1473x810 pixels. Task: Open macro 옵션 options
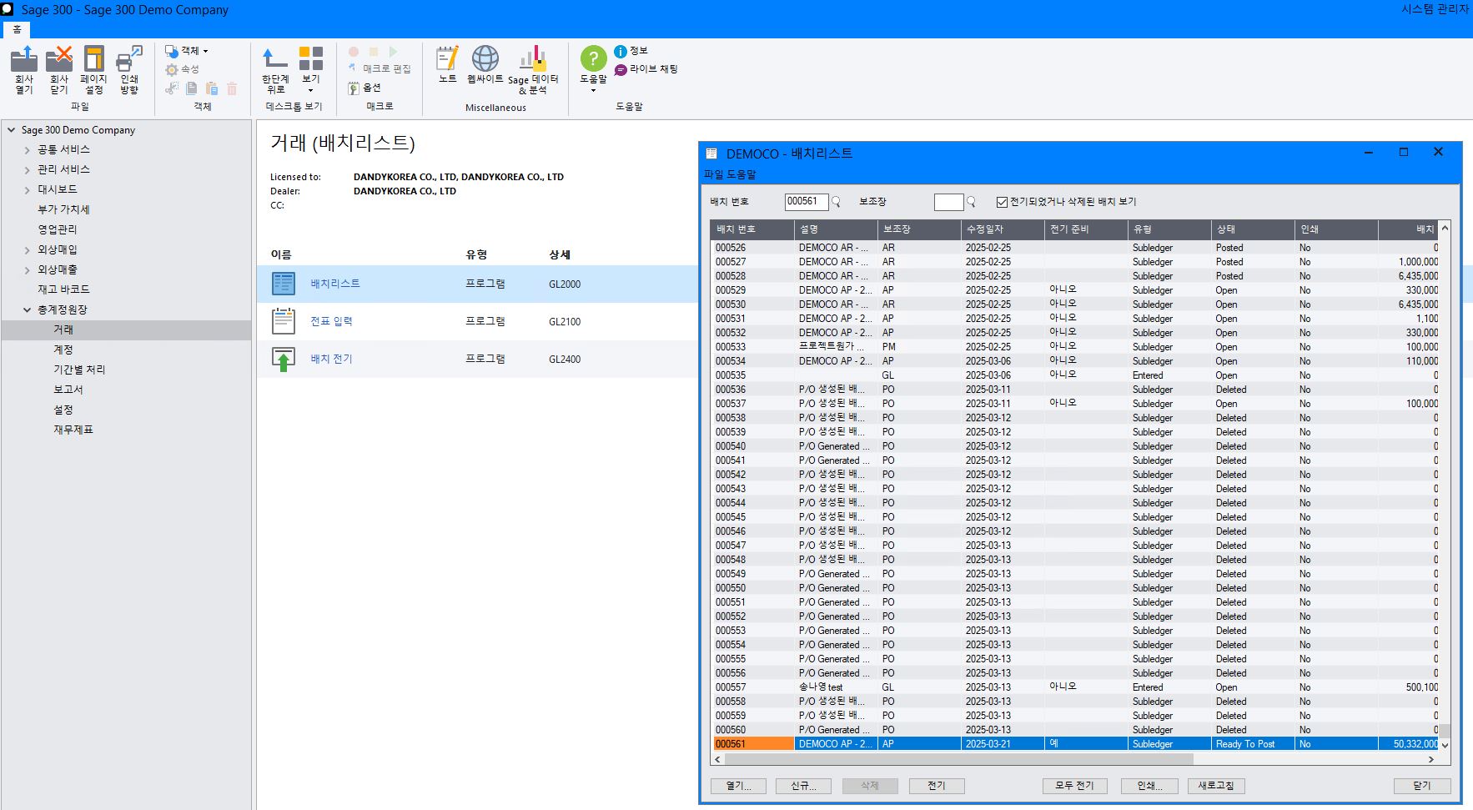point(364,88)
